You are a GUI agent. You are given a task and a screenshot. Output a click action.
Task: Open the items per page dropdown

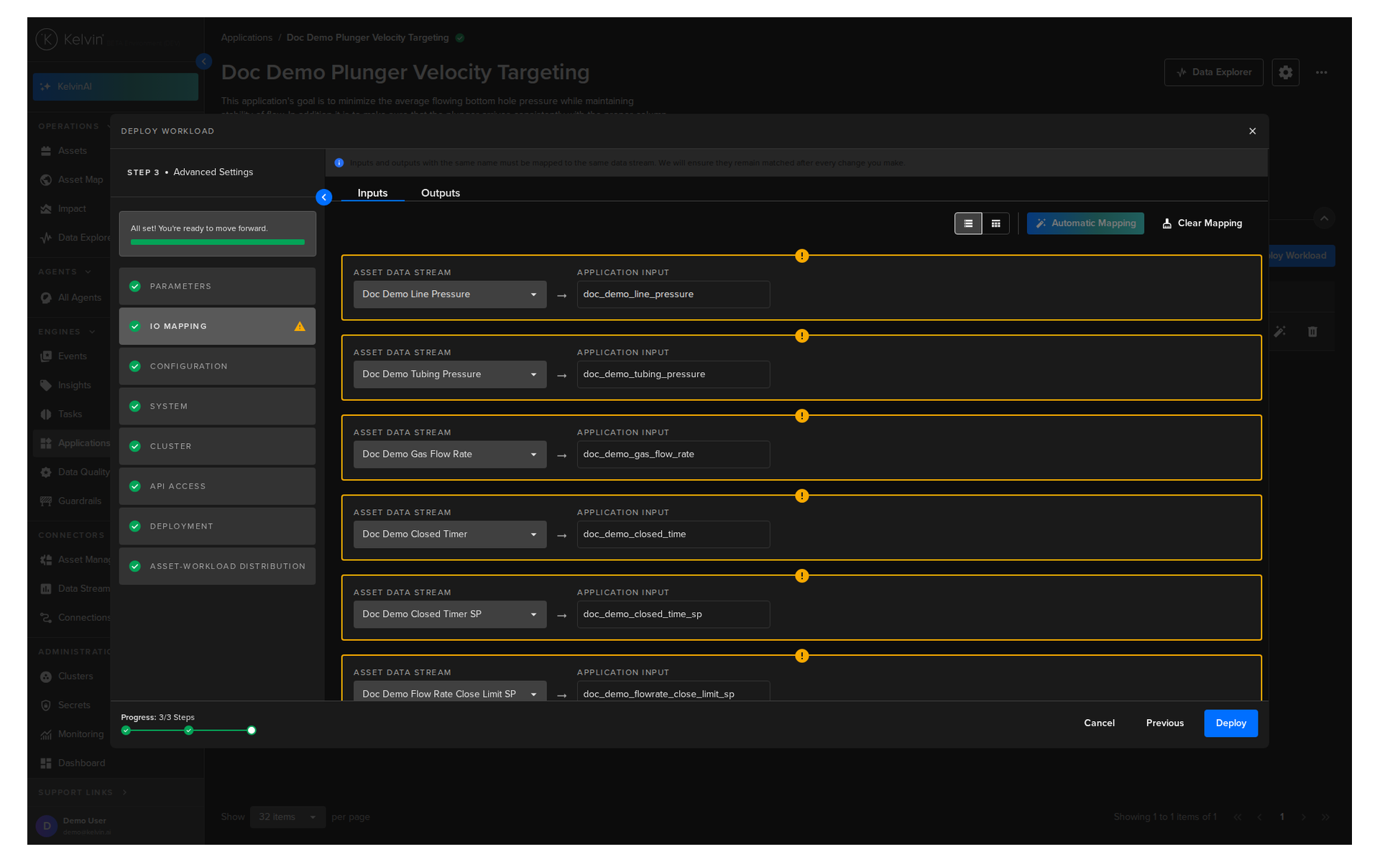coord(287,817)
